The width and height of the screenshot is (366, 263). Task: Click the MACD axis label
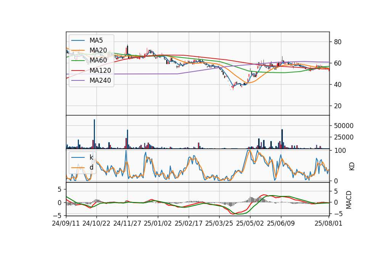[348, 200]
